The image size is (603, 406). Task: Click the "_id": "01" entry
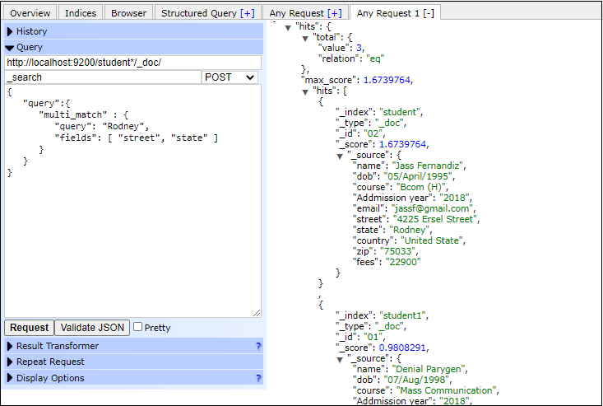pos(359,337)
